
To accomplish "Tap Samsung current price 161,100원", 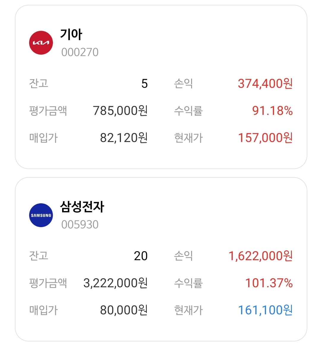I will [x=265, y=310].
